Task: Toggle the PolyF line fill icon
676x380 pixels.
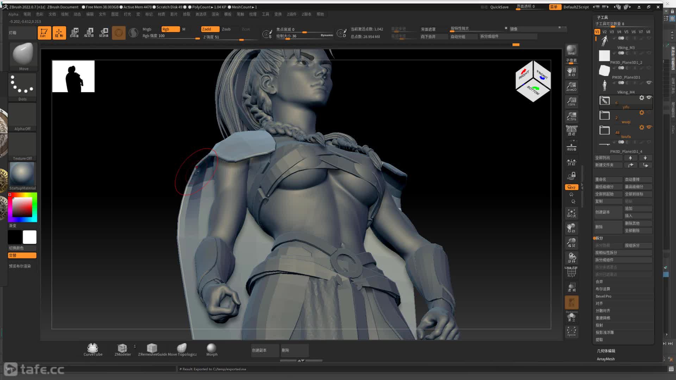Action: pos(571,272)
